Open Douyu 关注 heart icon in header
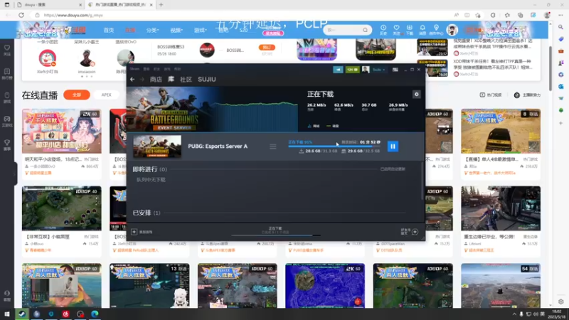Viewport: 569px width, 320px height. pyautogui.click(x=396, y=30)
